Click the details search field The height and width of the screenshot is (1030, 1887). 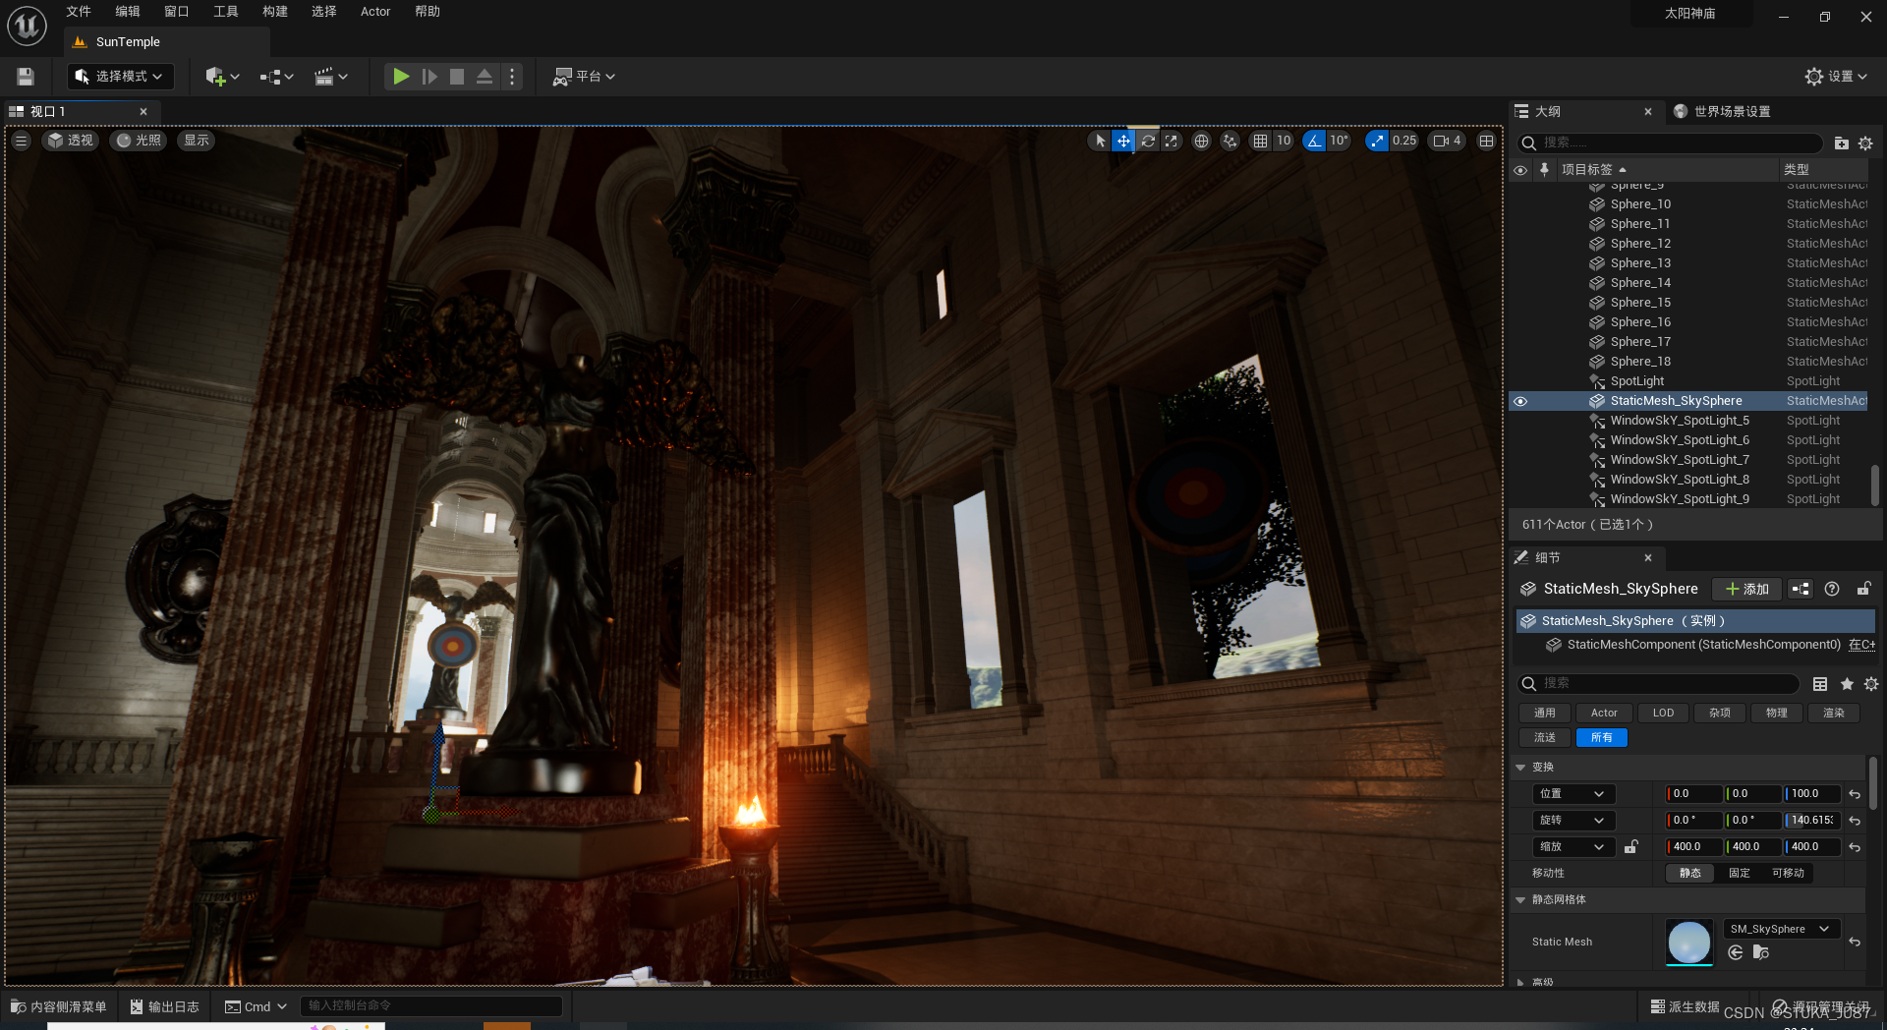1659,683
